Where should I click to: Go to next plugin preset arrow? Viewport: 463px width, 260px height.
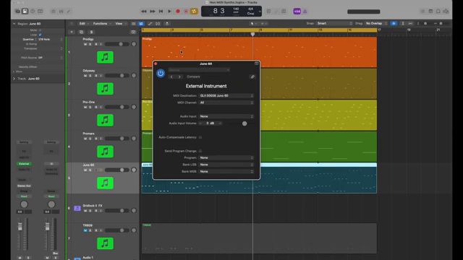179,77
